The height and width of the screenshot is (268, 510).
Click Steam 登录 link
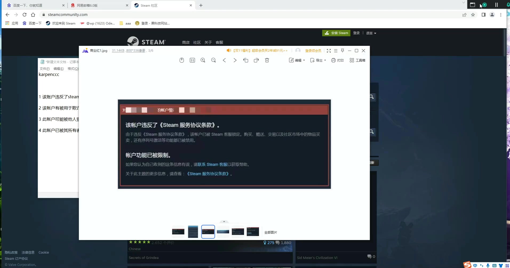[x=356, y=33]
